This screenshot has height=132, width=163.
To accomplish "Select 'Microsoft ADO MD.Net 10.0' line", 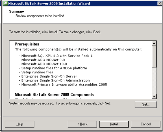I will (44, 64).
